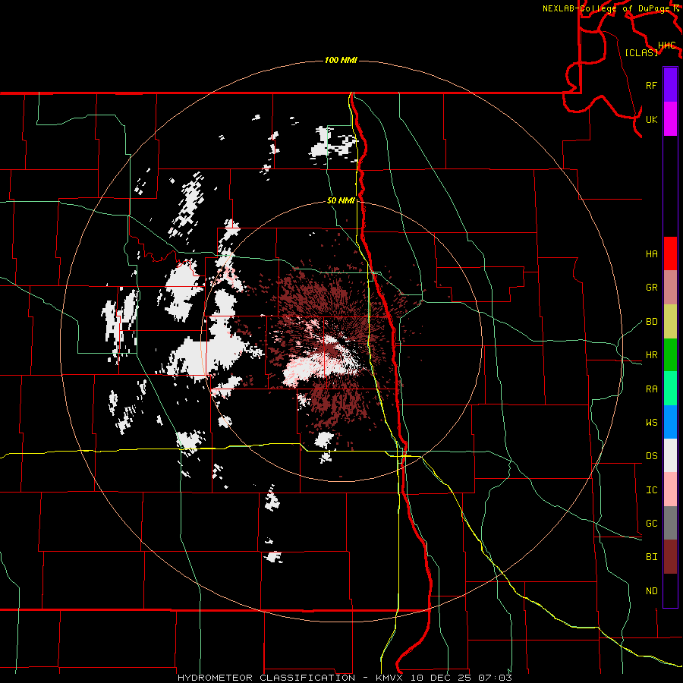
Task: Click the 10 DEC 25 date stamp
Action: pos(441,678)
